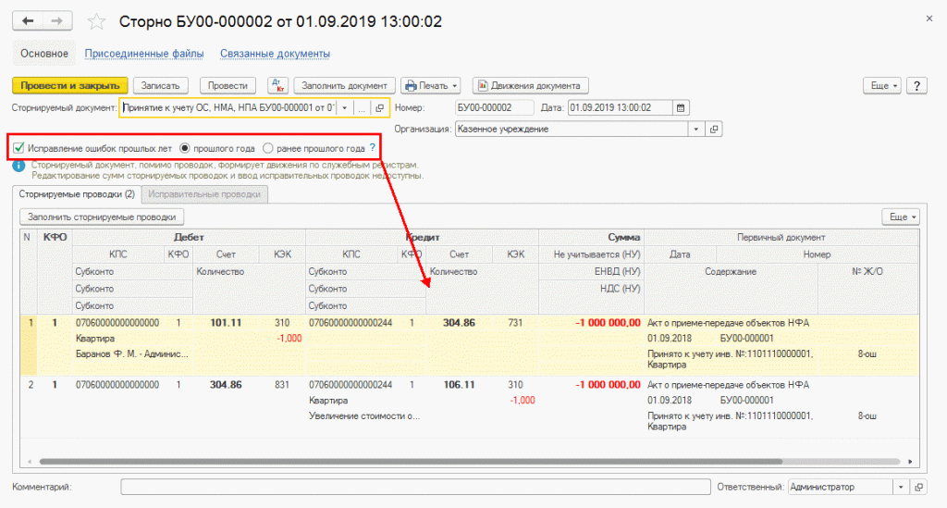Go forward with the right arrow button
Screen dimensions: 947x508
57,21
